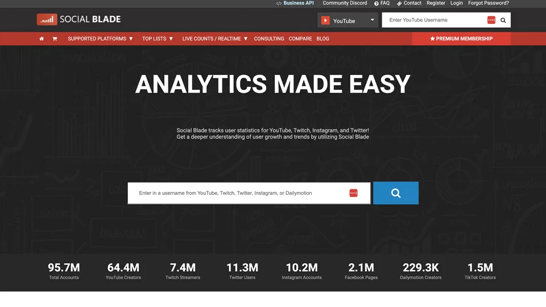Viewport: 546px width, 307px height.
Task: Open the Login link
Action: [457, 3]
